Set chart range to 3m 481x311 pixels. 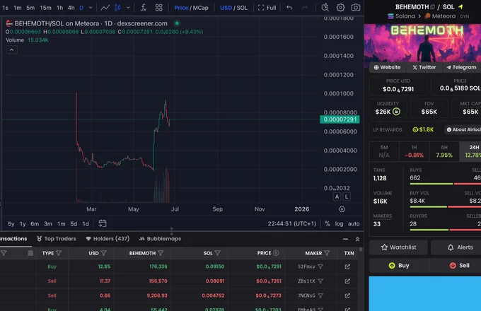[x=48, y=224]
